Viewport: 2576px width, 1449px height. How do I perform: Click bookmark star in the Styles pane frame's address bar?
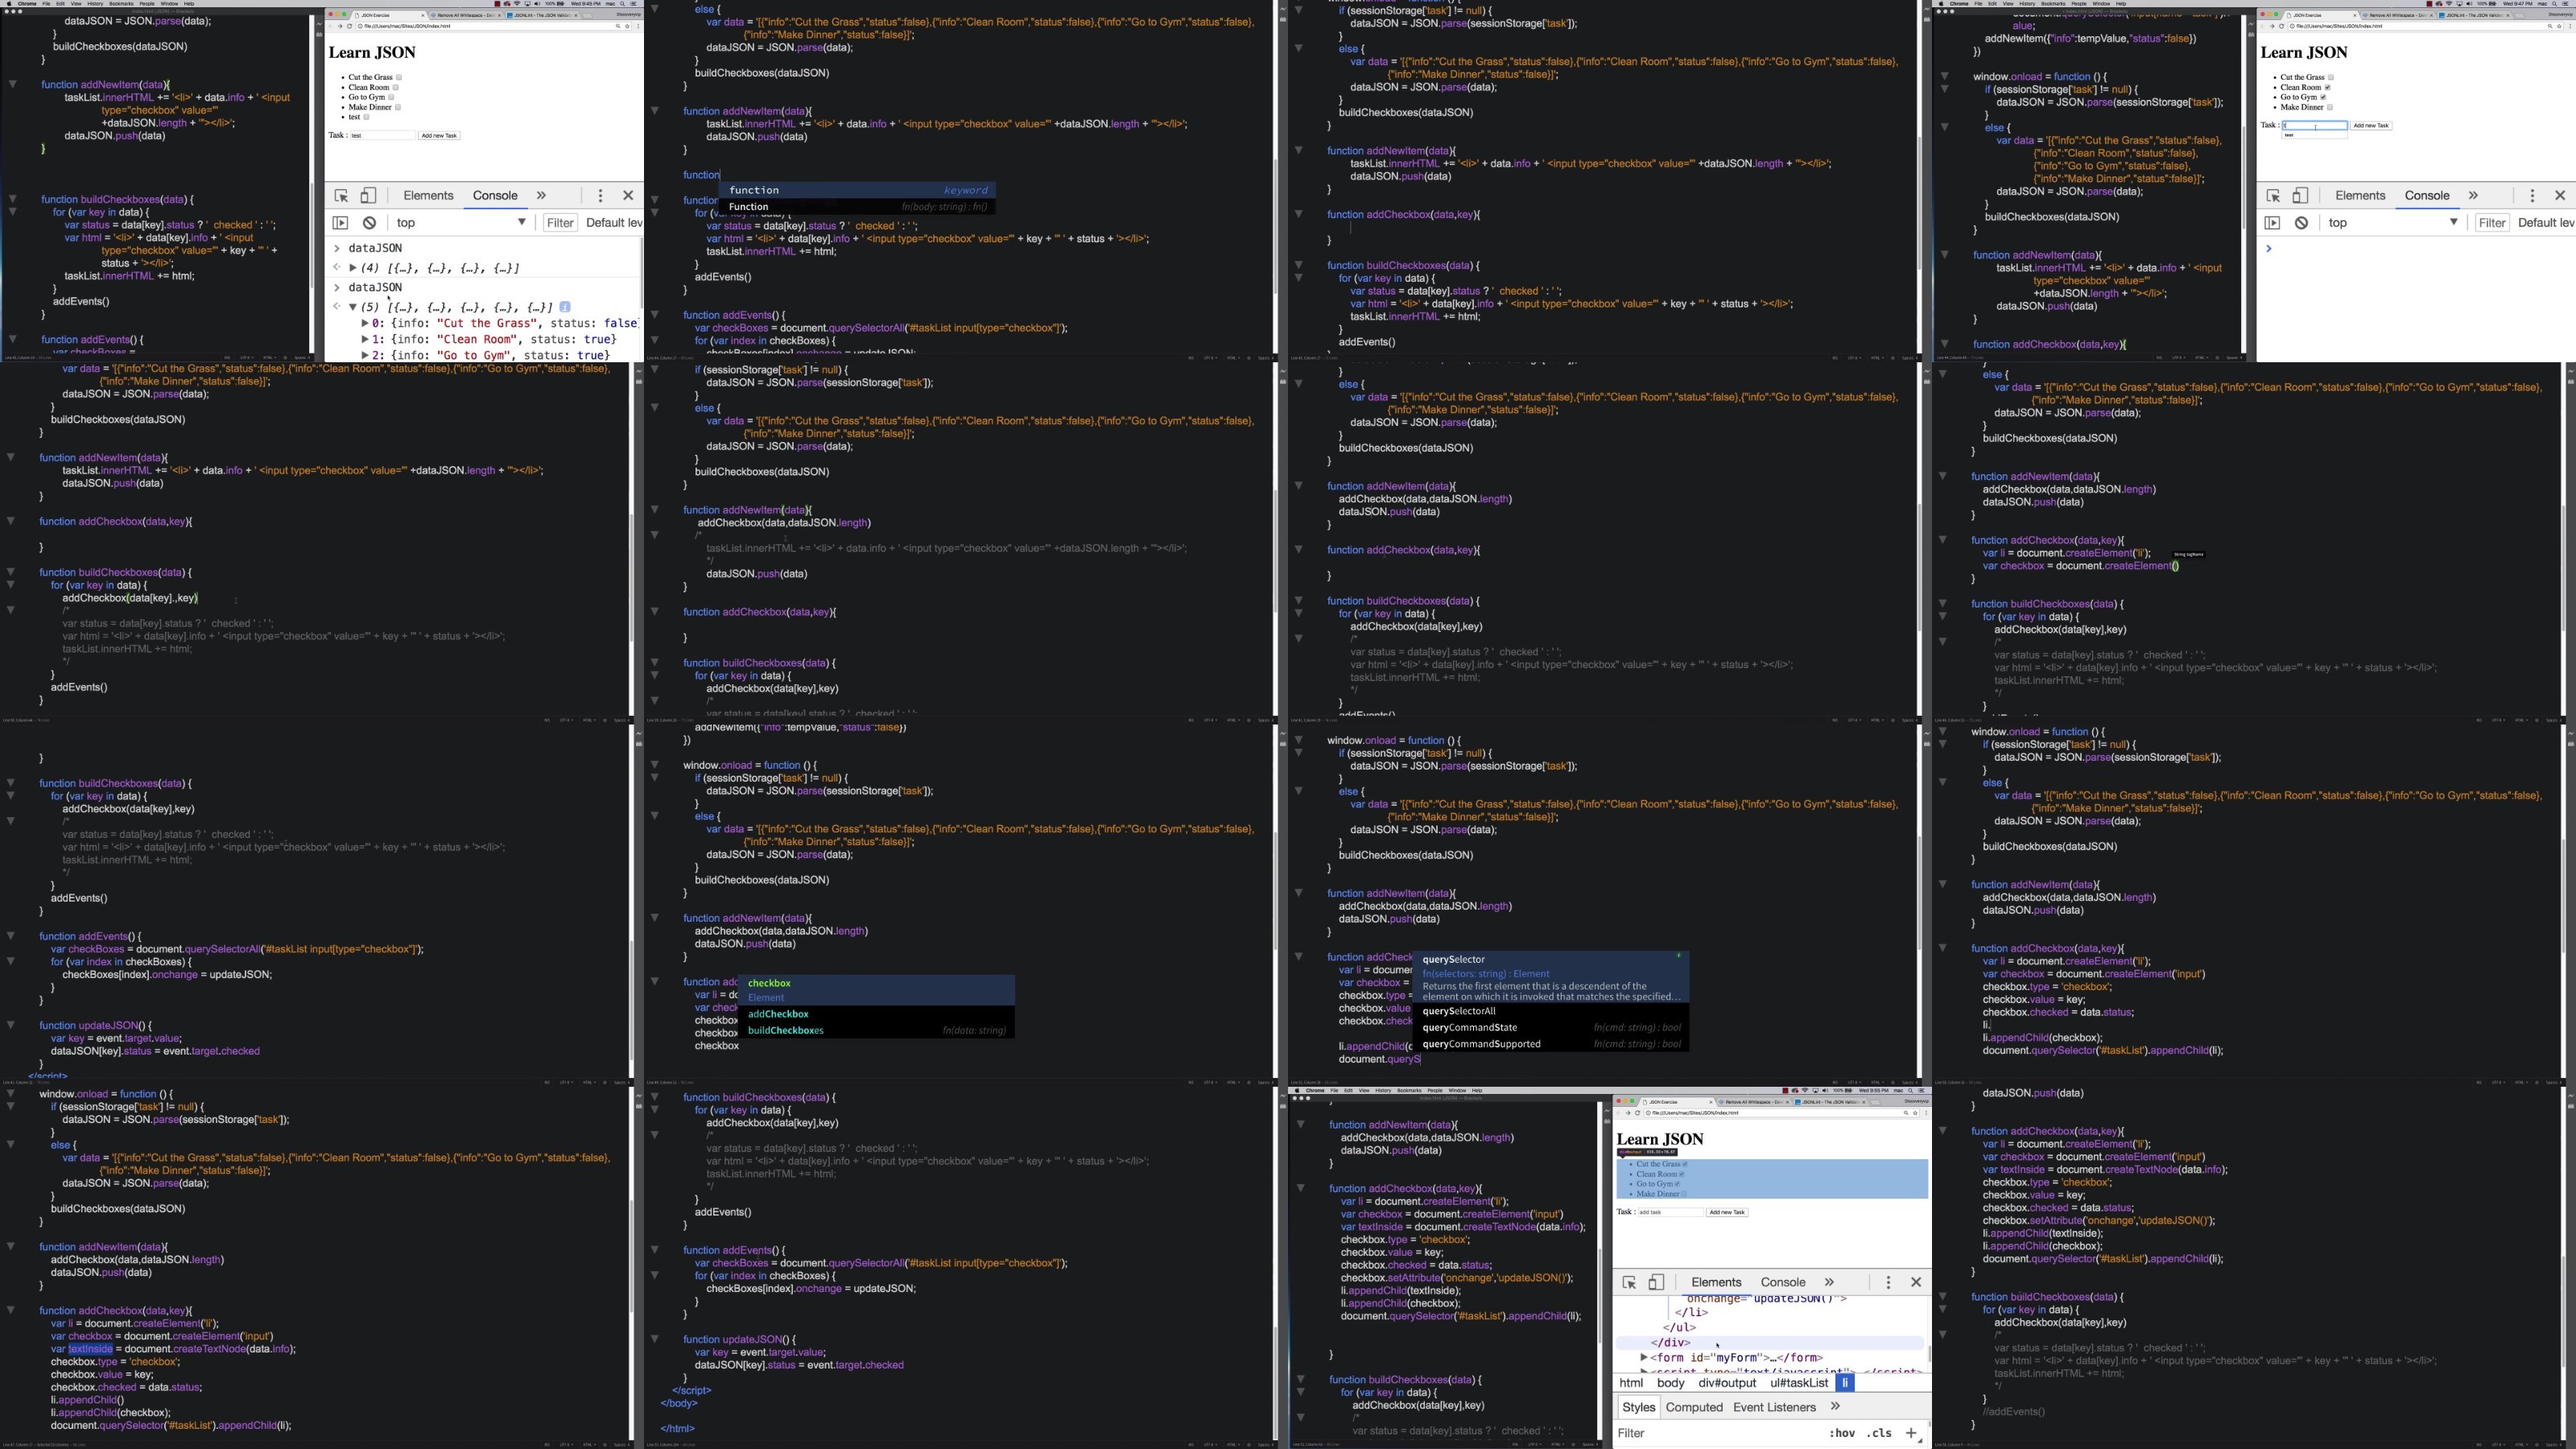pyautogui.click(x=1915, y=1113)
